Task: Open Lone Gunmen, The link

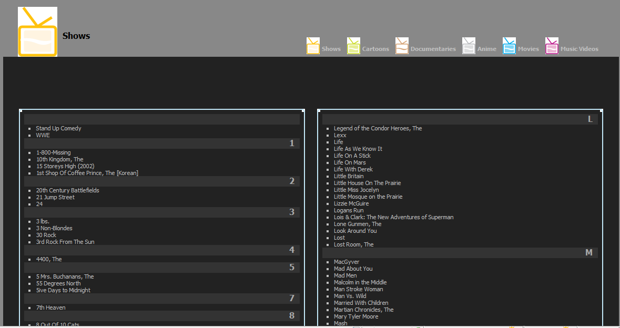Action: 358,224
